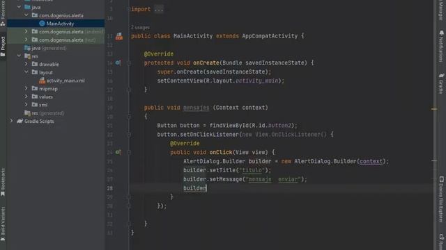Collapse the layout folder

point(26,72)
